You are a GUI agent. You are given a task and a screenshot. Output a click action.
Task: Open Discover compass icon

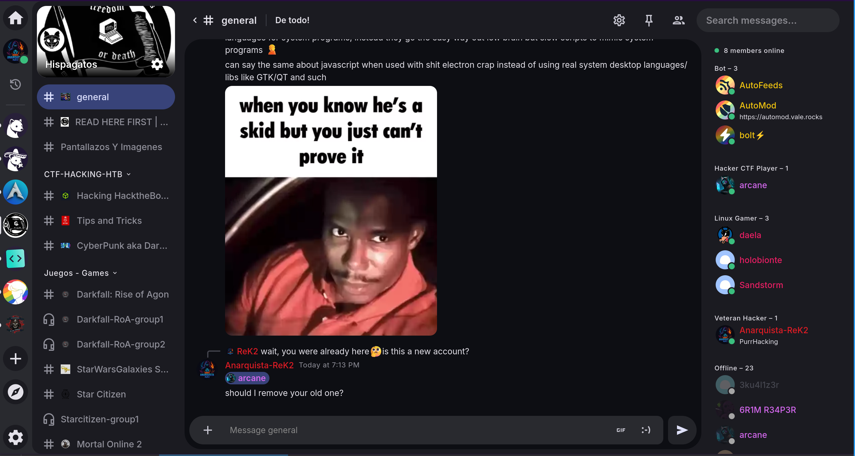pos(15,392)
